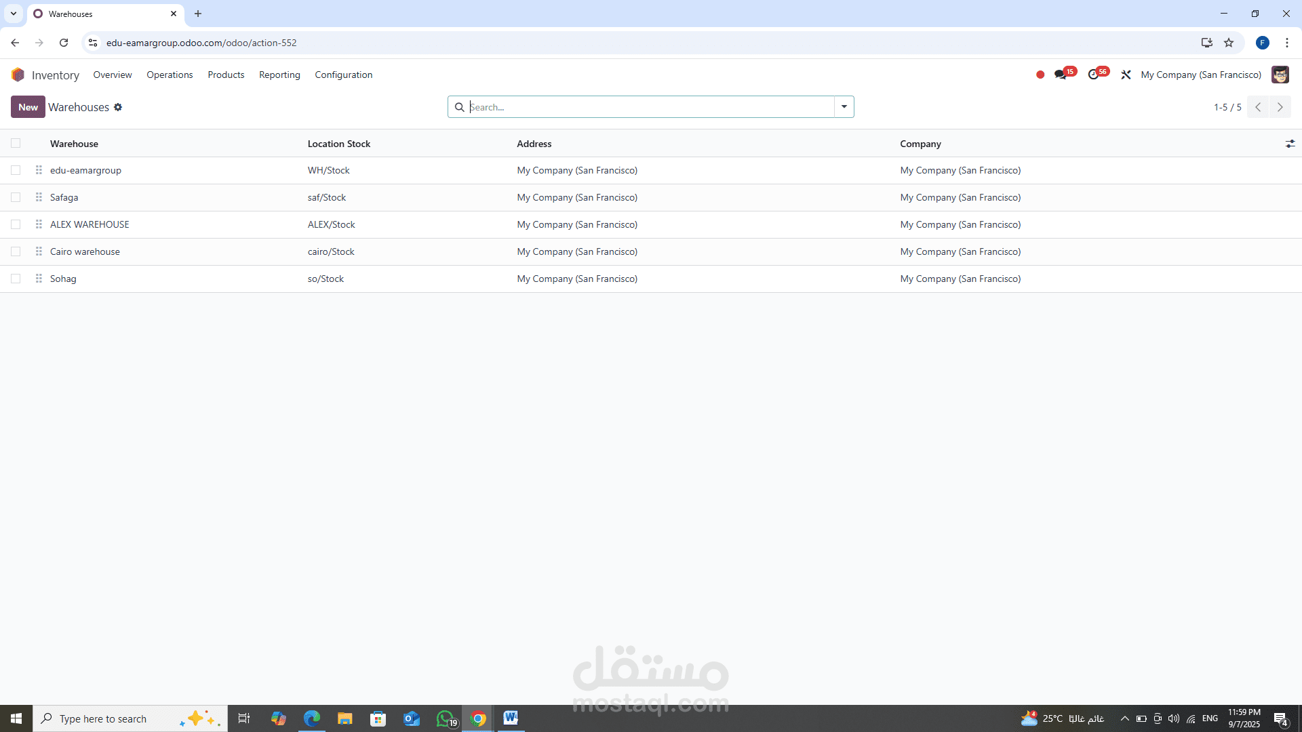Tick the Cairo warehouse row checkbox
This screenshot has height=732, width=1302.
pyautogui.click(x=16, y=251)
